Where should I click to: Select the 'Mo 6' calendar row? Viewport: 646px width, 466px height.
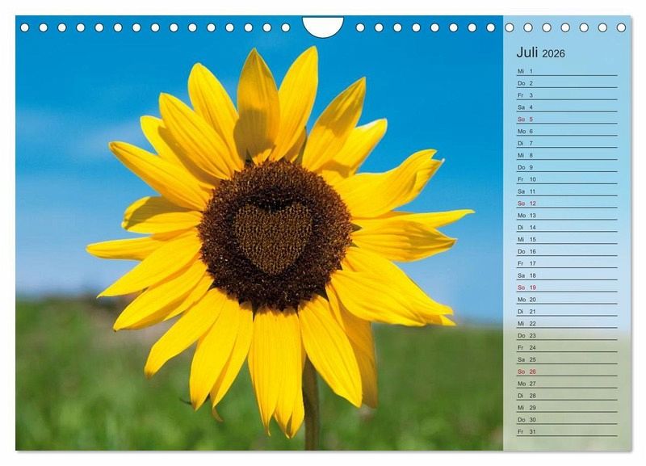[567, 131]
